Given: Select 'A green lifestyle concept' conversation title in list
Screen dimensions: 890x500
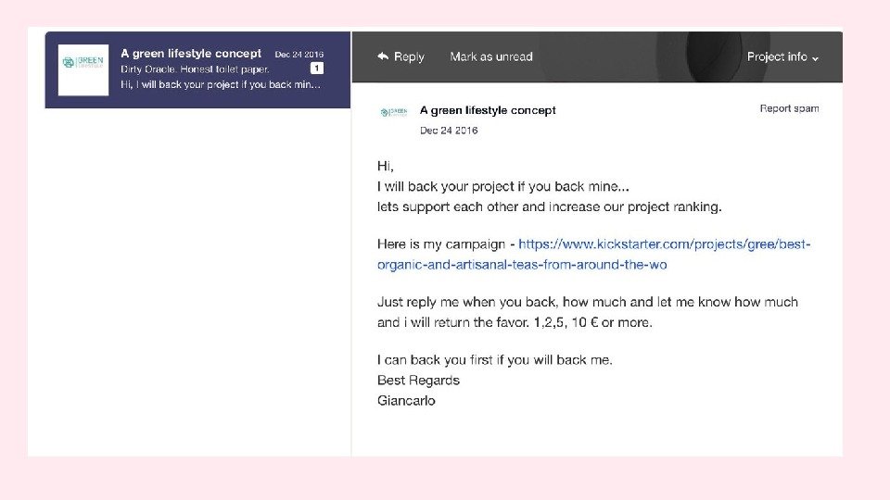Looking at the screenshot, I should pyautogui.click(x=191, y=54).
